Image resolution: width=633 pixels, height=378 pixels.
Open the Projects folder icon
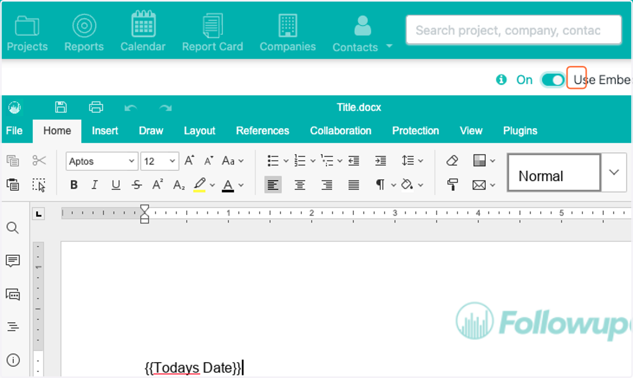click(x=27, y=26)
